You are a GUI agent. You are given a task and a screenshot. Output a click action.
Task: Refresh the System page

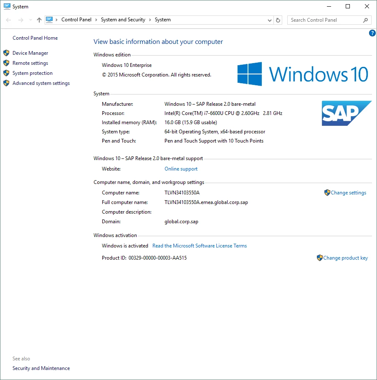point(278,20)
